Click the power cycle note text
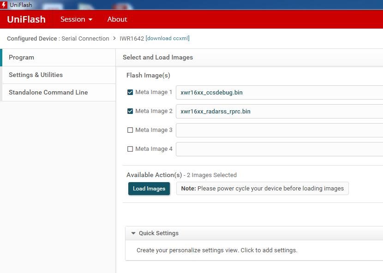Screen dimensions: 383x273 pyautogui.click(x=263, y=189)
